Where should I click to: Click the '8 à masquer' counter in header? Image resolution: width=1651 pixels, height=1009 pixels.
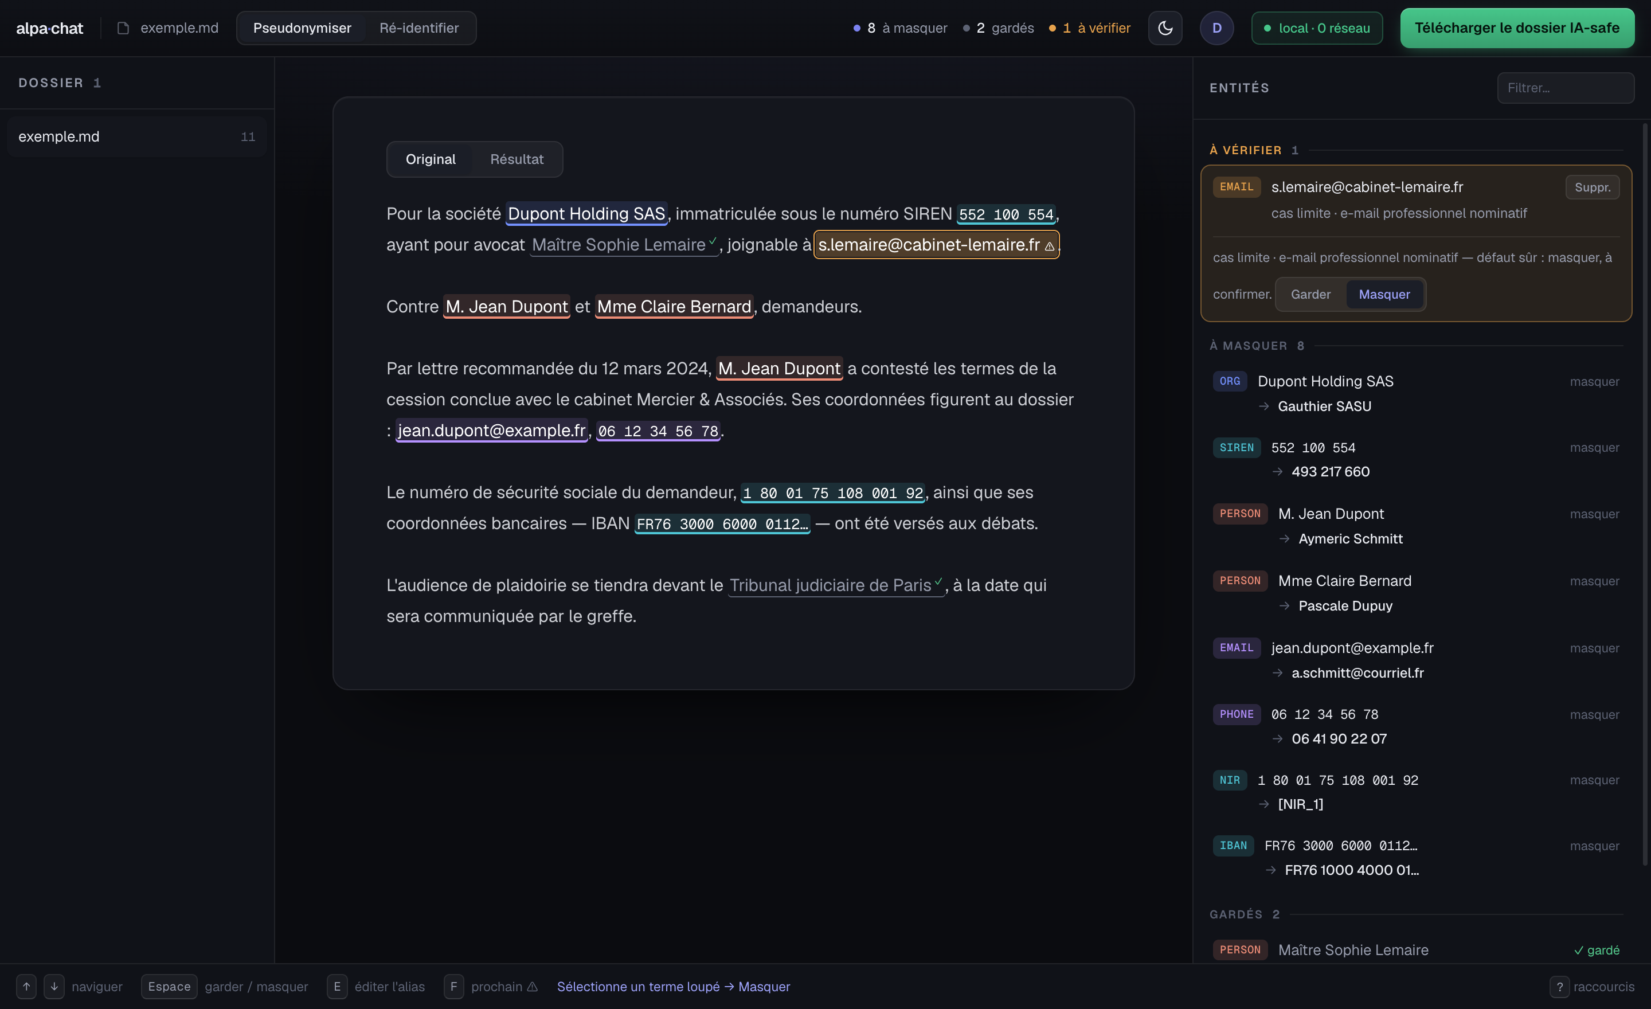(901, 28)
